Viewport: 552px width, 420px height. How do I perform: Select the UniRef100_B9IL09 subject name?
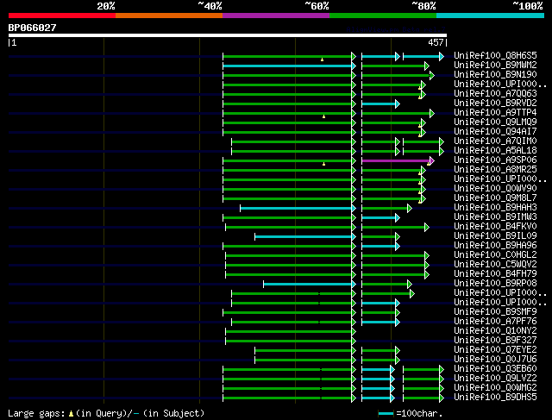click(x=495, y=236)
